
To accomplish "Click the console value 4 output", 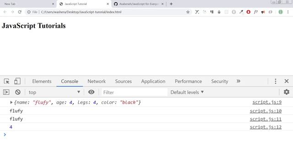I will [11, 127].
